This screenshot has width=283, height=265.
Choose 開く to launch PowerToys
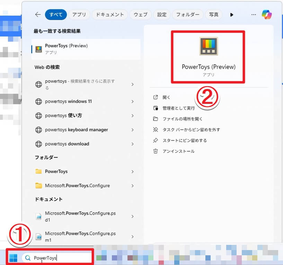click(x=166, y=97)
